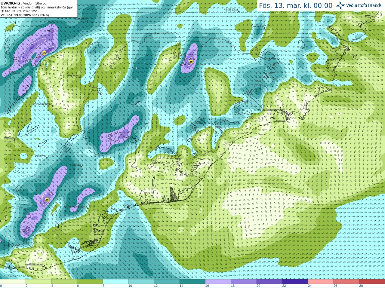Click the scale tick label 8
Screen dimensions: 385x288
point(104,286)
